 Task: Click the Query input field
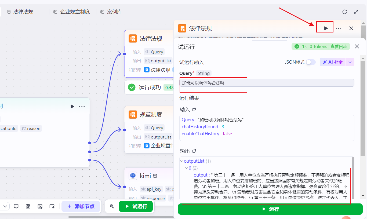[267, 83]
